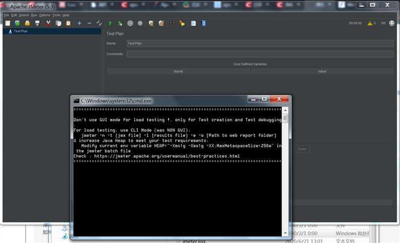
Task: Maximize the cmd.exe window
Action: [x=264, y=99]
